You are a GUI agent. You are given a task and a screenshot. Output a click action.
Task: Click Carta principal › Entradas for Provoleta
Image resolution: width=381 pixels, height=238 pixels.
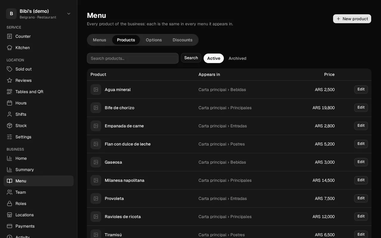coord(223,198)
